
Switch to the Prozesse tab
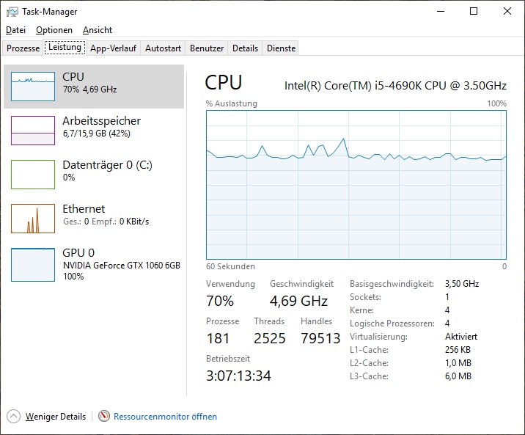pos(23,48)
